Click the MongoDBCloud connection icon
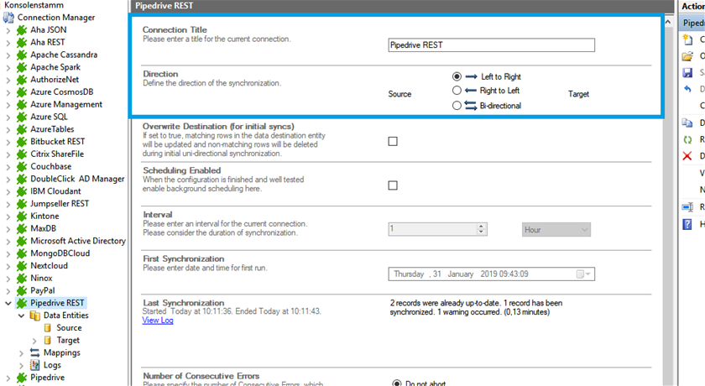The image size is (705, 386). coord(22,253)
